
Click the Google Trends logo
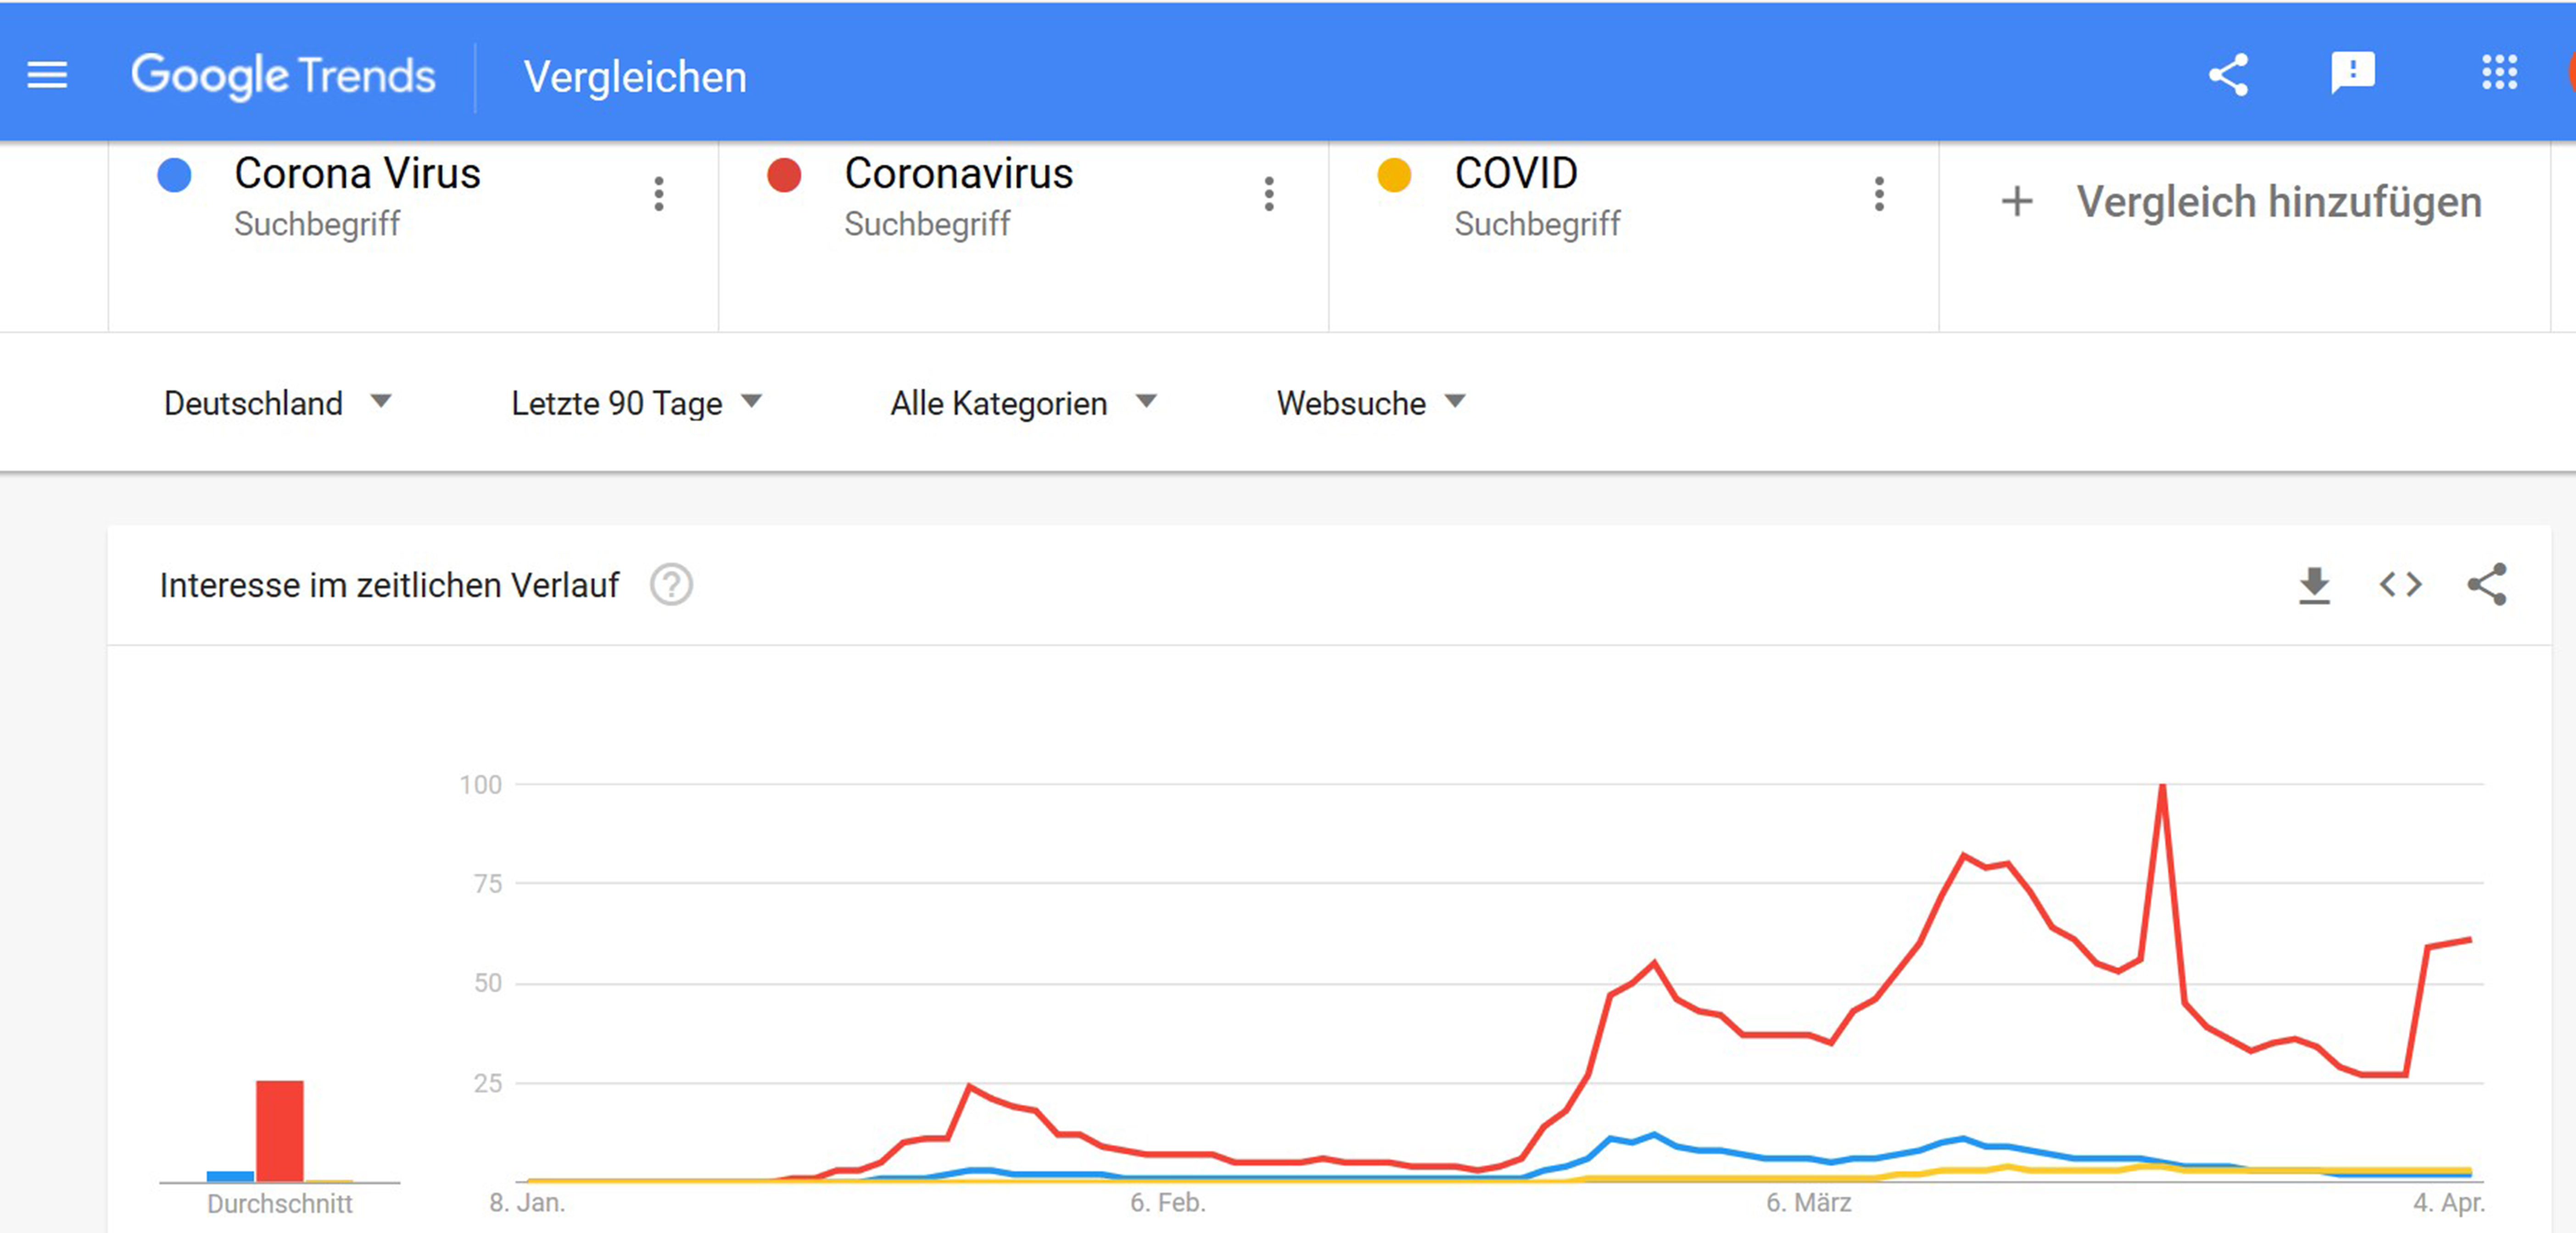(x=283, y=76)
